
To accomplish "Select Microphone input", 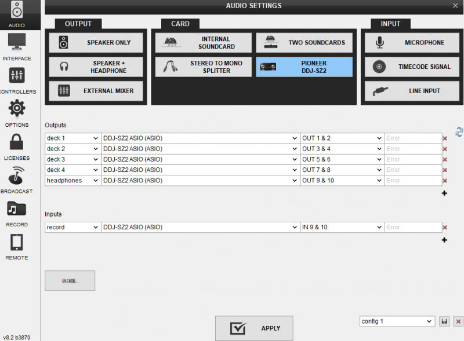I will point(412,42).
